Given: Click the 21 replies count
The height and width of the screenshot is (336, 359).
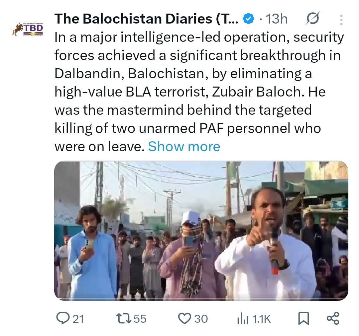Looking at the screenshot, I should tap(78, 319).
